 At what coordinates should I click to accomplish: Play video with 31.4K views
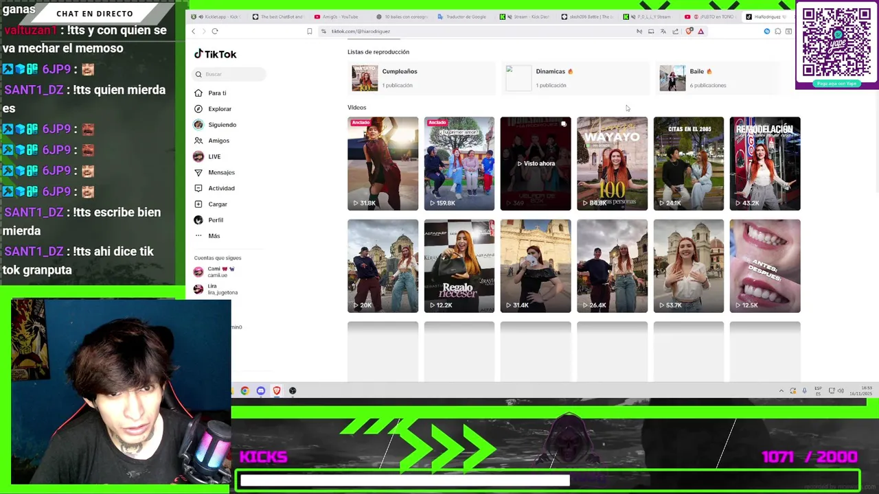tap(536, 266)
